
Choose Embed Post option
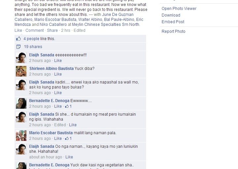click(173, 22)
